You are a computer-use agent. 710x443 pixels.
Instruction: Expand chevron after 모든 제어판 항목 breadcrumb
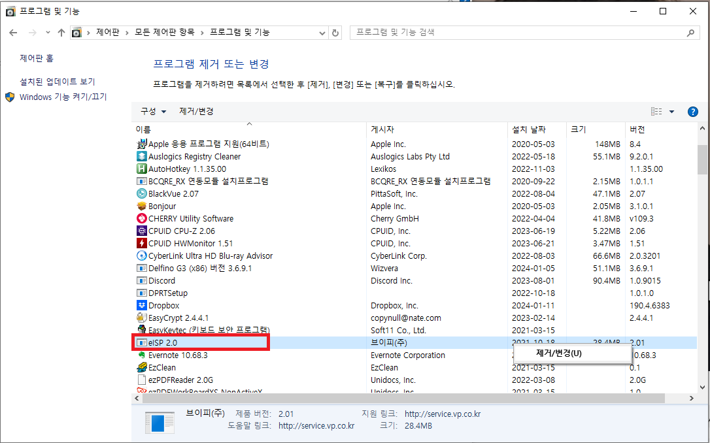tap(202, 33)
